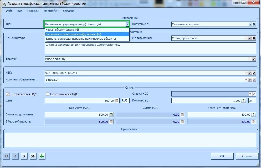
Task: Open the ellipsis lookup for Модификация
Action: 246,38
